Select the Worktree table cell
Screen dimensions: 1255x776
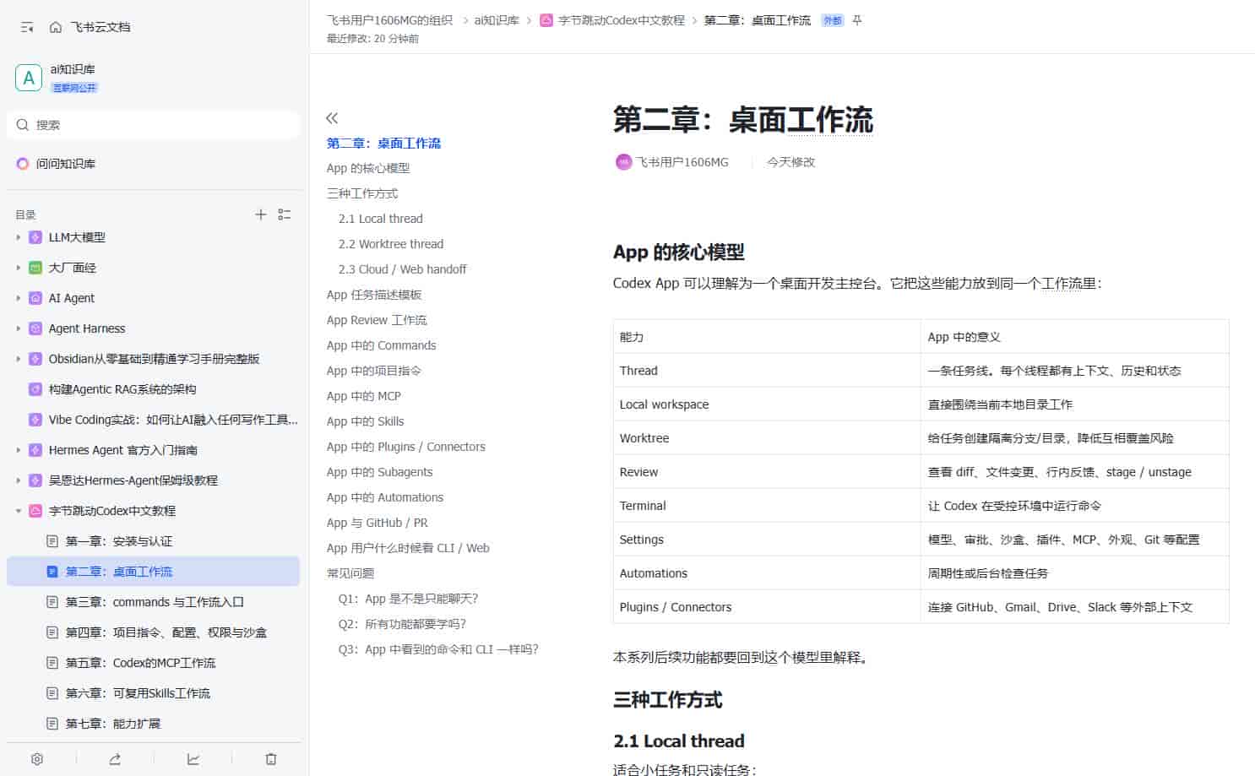click(x=767, y=438)
